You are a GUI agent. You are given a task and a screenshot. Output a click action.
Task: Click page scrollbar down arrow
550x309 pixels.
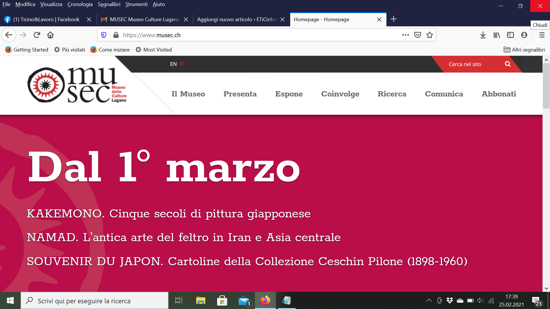click(546, 288)
